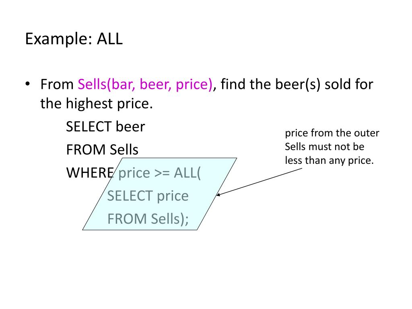412x309 pixels.
Task: Click annotation text 'price from the outer'
Action: 332,133
